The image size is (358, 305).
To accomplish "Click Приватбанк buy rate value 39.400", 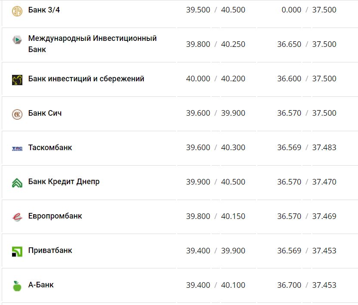I will (197, 251).
